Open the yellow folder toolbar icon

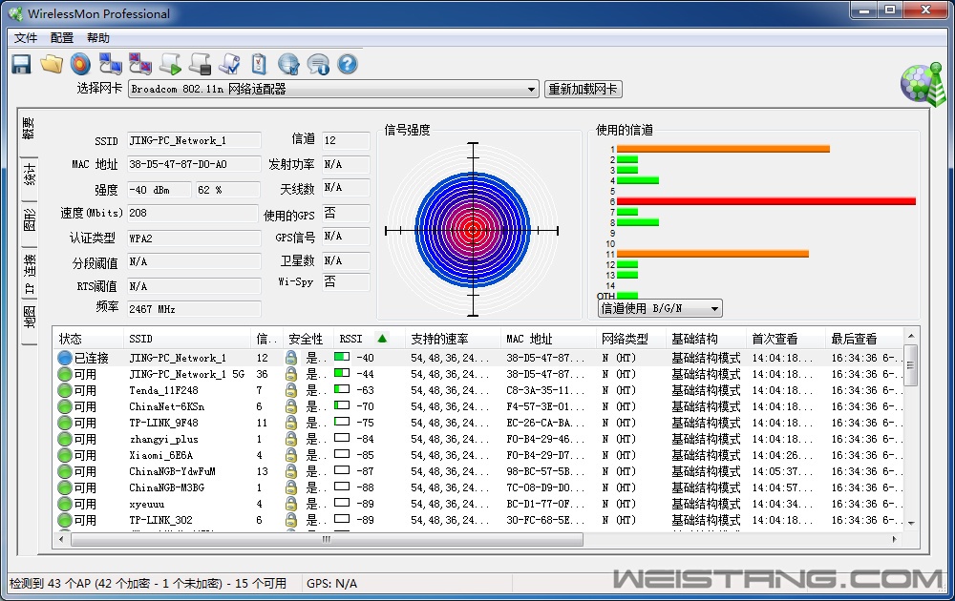[x=52, y=64]
